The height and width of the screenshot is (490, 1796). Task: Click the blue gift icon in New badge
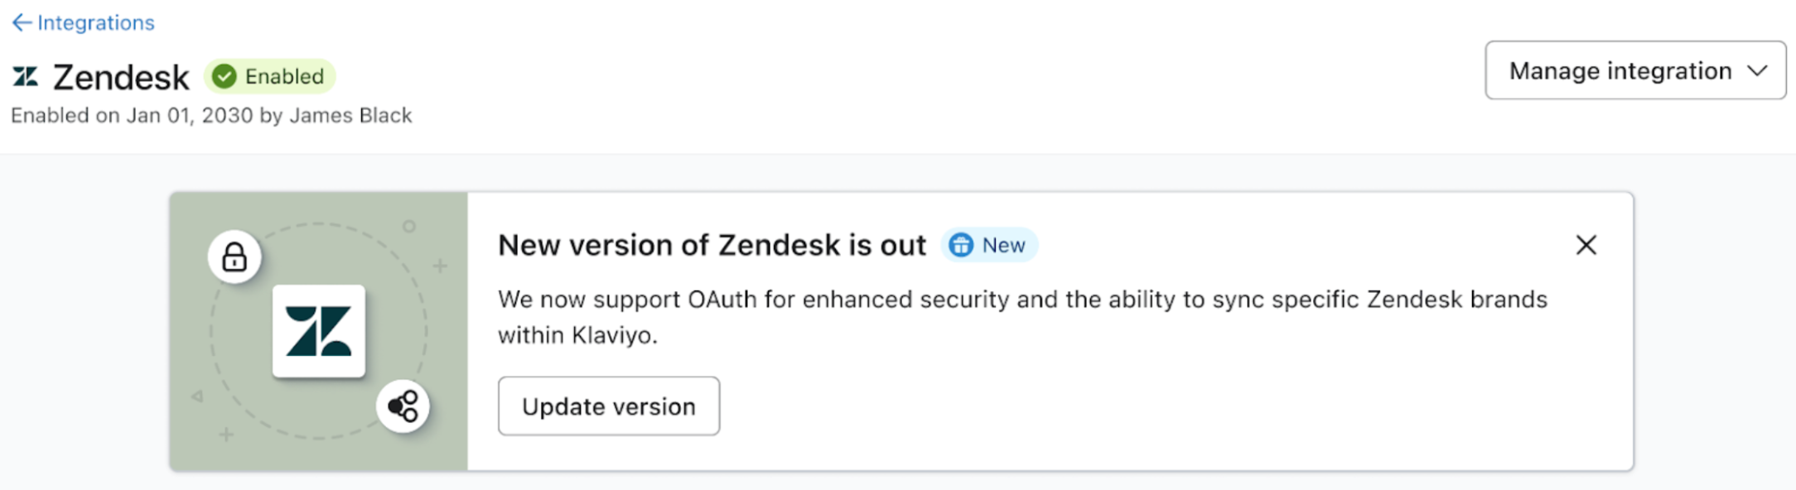pos(960,245)
